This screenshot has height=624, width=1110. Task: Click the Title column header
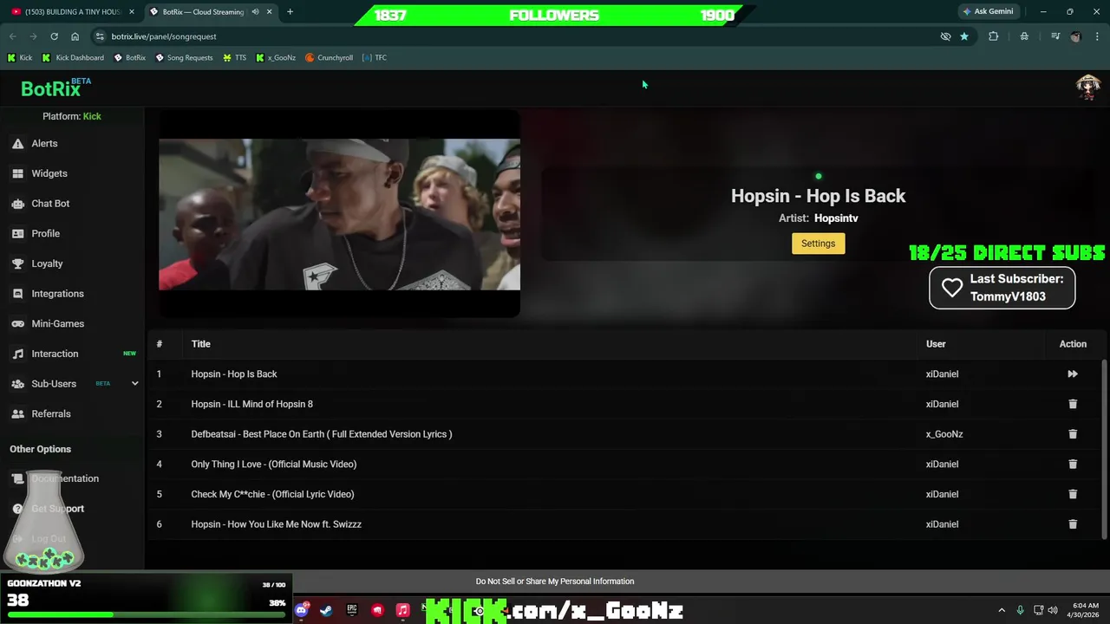pos(200,344)
